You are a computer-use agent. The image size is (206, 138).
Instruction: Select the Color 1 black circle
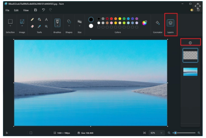pyautogui.click(x=91, y=20)
